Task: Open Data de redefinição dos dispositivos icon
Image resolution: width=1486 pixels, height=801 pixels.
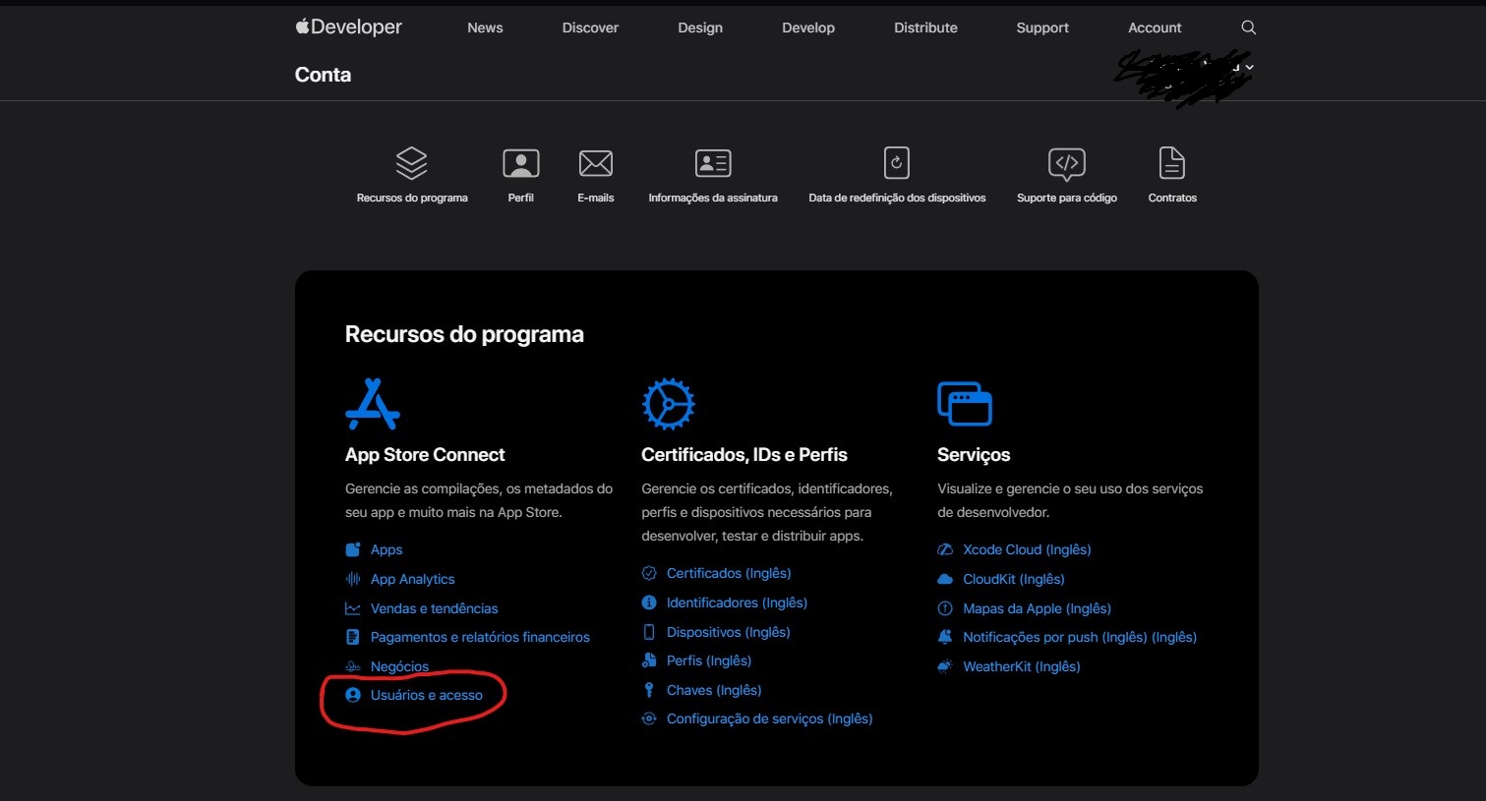Action: tap(897, 162)
